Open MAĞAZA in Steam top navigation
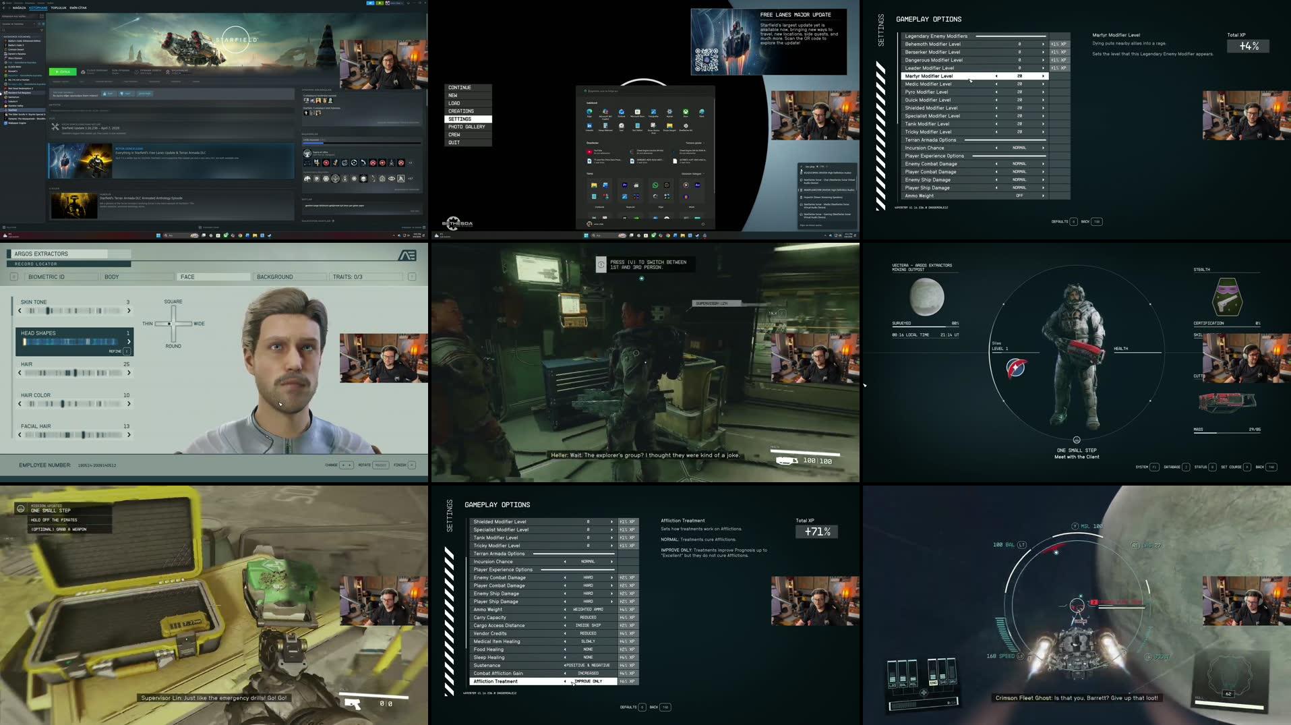The image size is (1291, 725). [19, 8]
